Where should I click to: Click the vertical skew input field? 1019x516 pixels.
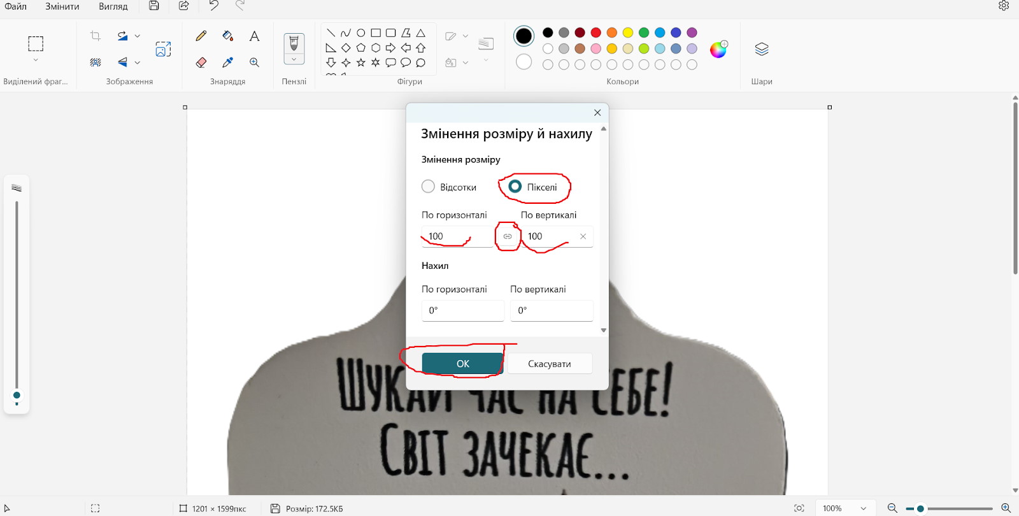coord(552,311)
